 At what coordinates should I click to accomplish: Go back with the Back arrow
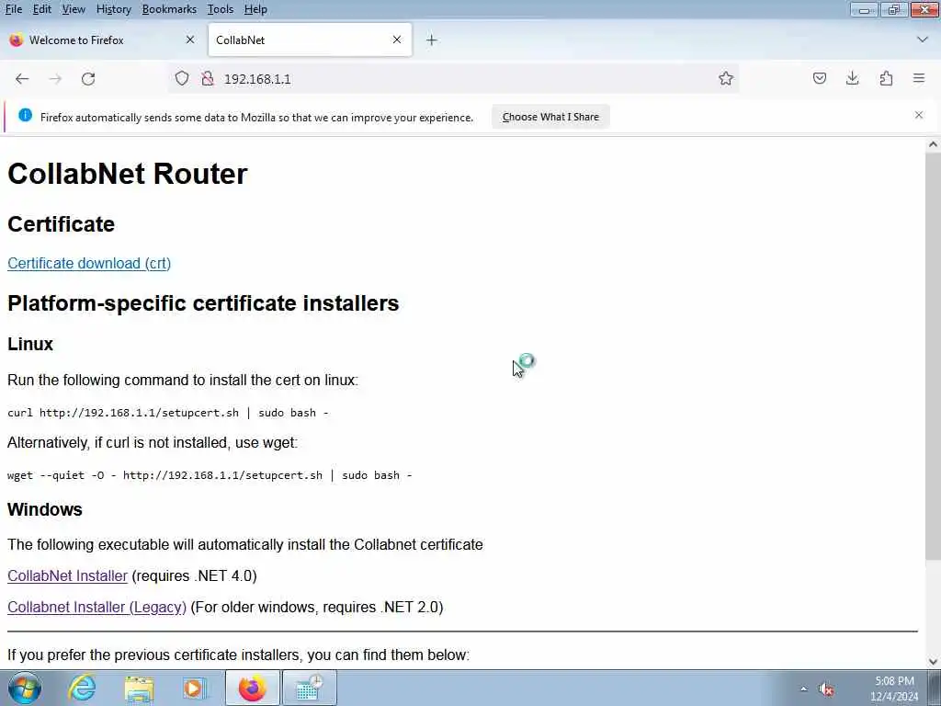[x=22, y=79]
